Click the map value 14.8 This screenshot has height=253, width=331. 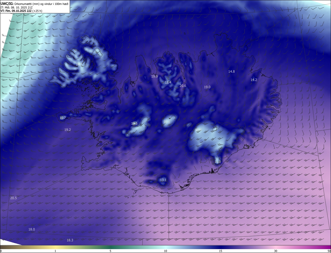231,71
